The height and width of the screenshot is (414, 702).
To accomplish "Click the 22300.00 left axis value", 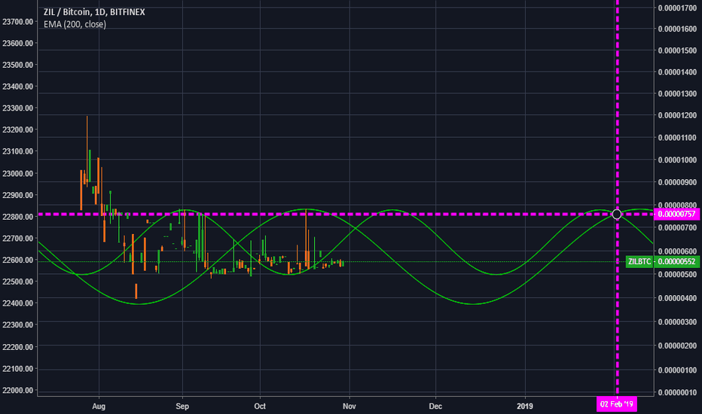I will tap(17, 324).
